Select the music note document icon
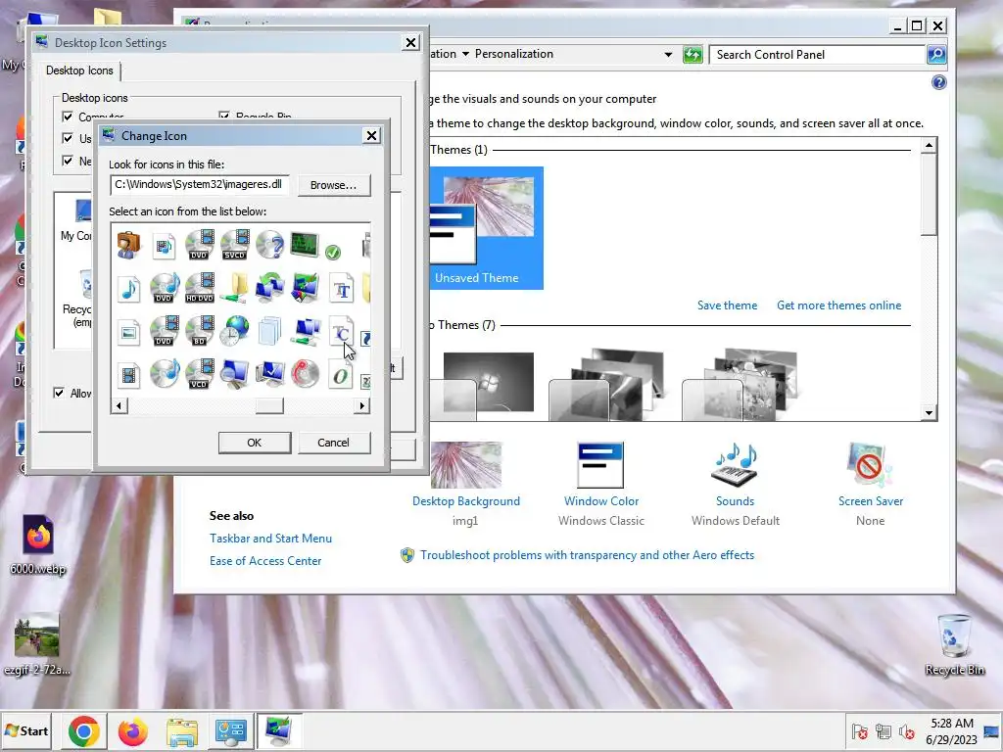Screen dimensions: 1003x752 click(129, 289)
